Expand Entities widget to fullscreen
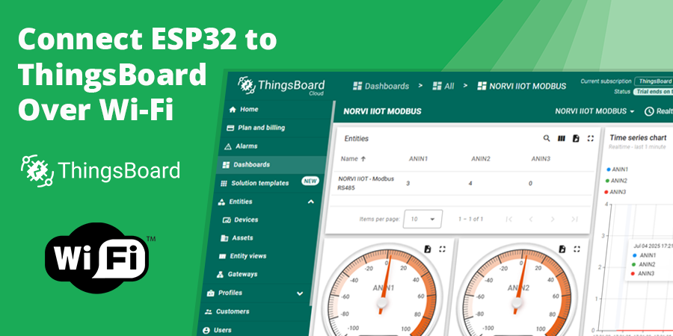673x336 pixels. coord(591,138)
